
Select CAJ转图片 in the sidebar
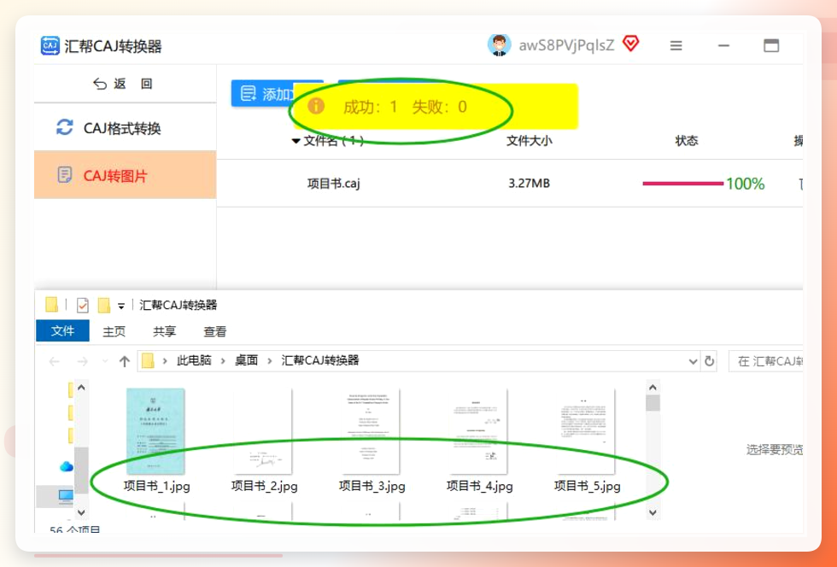pyautogui.click(x=125, y=175)
